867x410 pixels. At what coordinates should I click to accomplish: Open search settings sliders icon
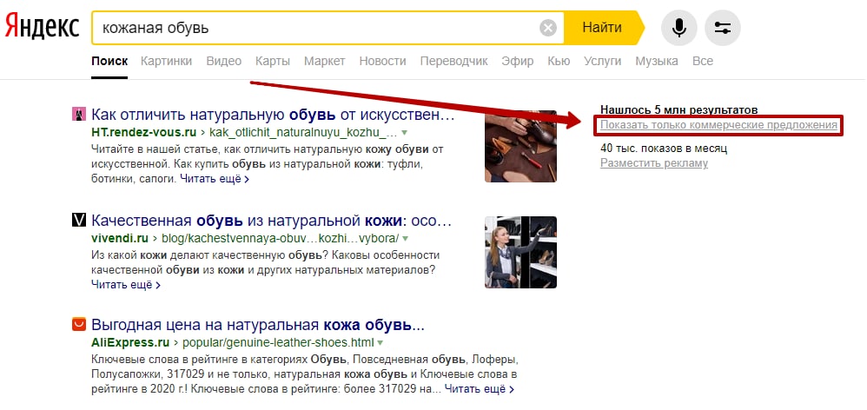point(722,28)
